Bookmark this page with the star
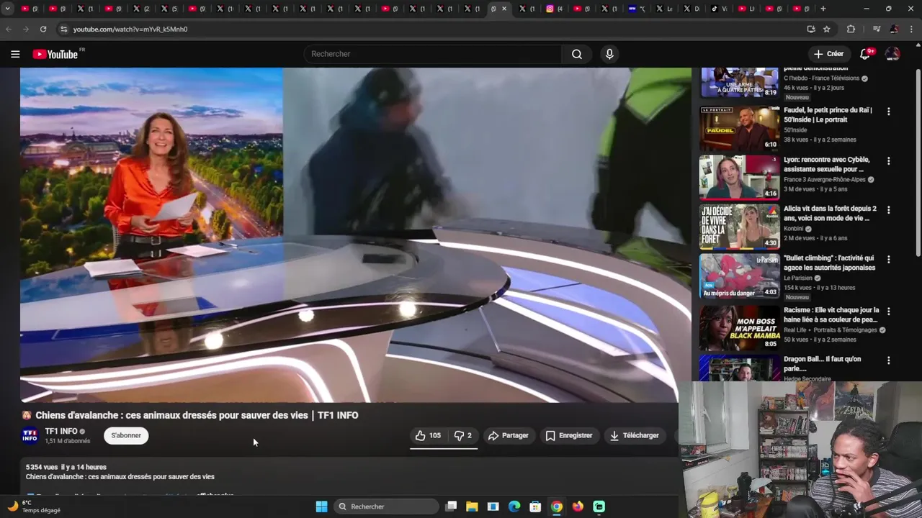The width and height of the screenshot is (922, 518). (x=827, y=29)
